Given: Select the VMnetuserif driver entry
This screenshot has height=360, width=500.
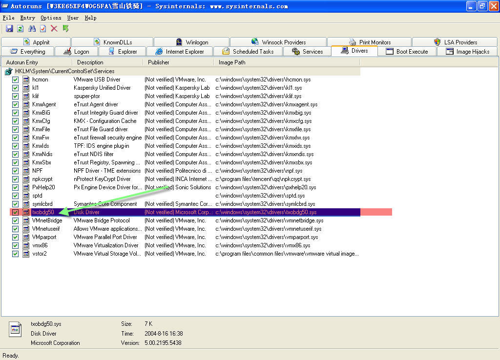Looking at the screenshot, I should (x=46, y=229).
